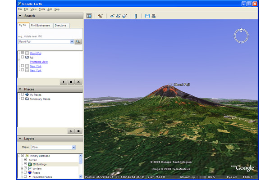Expand the borders layer node
The height and width of the screenshot is (180, 275).
click(x=22, y=168)
